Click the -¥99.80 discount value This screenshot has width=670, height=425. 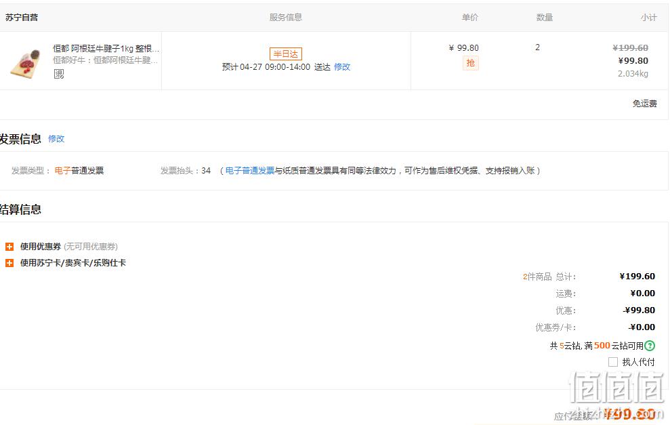coord(640,310)
